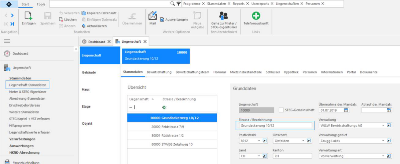The image size is (400, 164).
Task: Click the Aktualisieren refresh icon
Action: coord(83,26)
